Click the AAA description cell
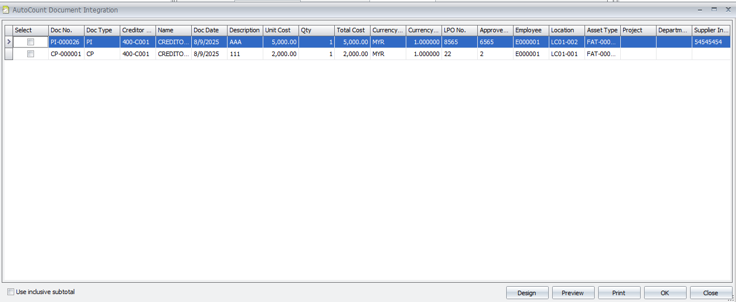Screen dimensions: 736x302 point(245,42)
